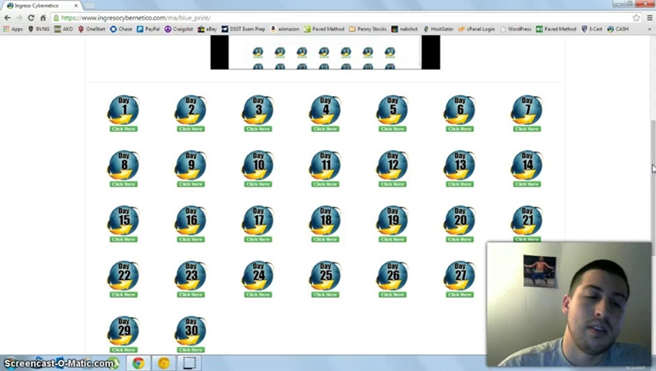The width and height of the screenshot is (656, 371).
Task: Open the Day 6 globe icon
Action: (x=460, y=110)
